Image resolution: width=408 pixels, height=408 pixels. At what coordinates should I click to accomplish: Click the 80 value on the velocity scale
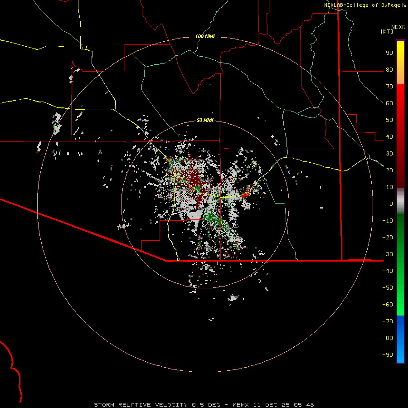(x=389, y=70)
